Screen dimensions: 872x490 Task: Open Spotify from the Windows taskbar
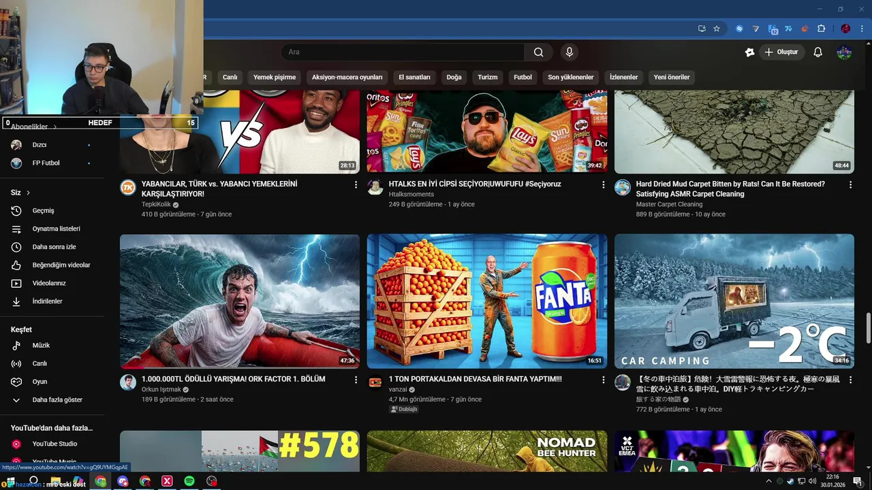pos(189,481)
